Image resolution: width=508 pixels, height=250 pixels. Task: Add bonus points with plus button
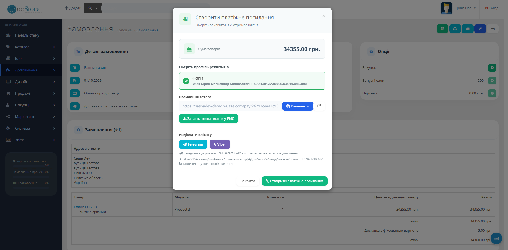point(492,80)
